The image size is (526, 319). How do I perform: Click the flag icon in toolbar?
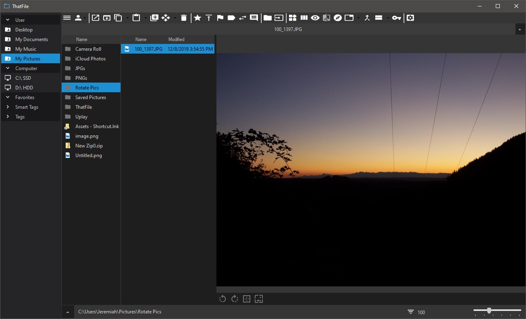pyautogui.click(x=220, y=18)
